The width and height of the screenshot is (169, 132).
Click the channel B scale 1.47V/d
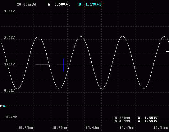tap(90, 4)
